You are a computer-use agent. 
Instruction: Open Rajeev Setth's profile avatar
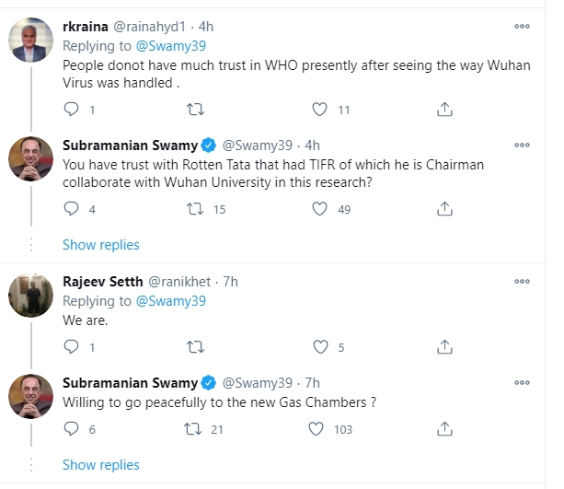31,295
